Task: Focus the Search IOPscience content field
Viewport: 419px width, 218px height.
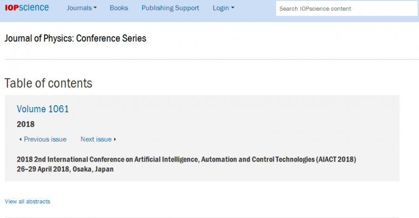Action: click(x=346, y=8)
